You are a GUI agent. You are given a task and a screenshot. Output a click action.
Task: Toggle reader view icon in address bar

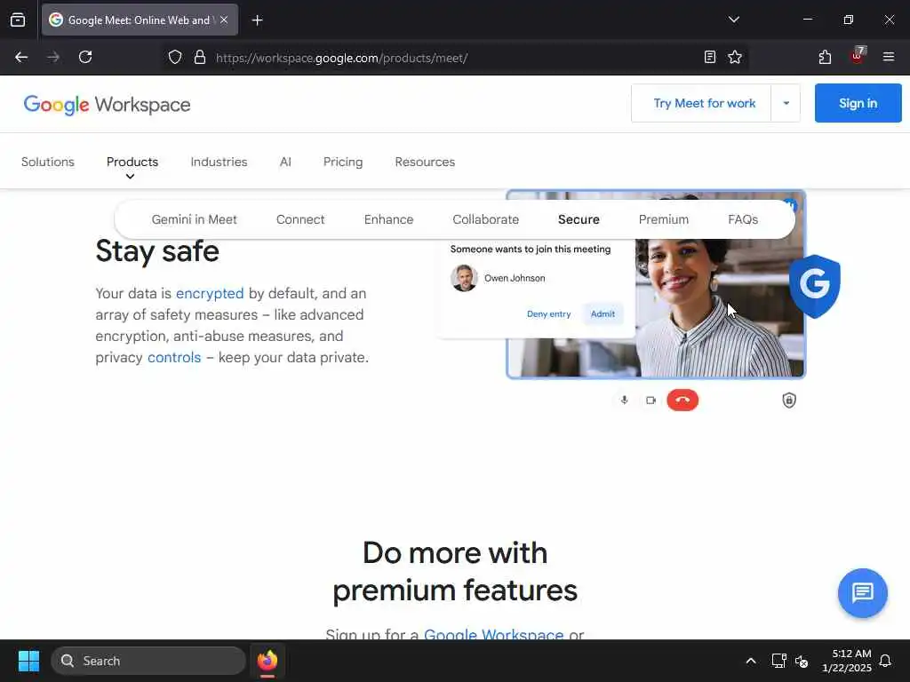tap(710, 57)
